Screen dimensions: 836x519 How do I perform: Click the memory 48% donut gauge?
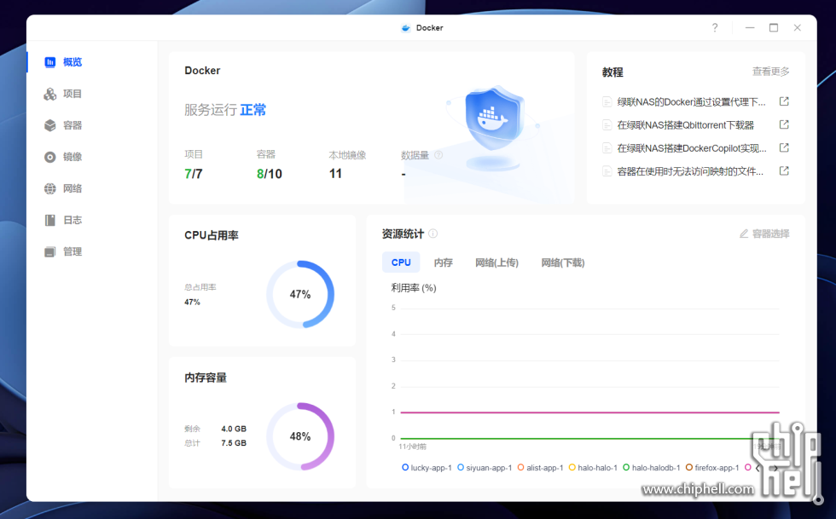pos(300,436)
